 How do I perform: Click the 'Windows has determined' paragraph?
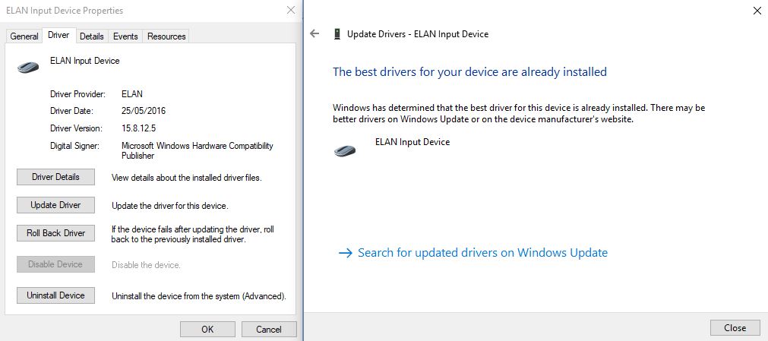(x=519, y=113)
